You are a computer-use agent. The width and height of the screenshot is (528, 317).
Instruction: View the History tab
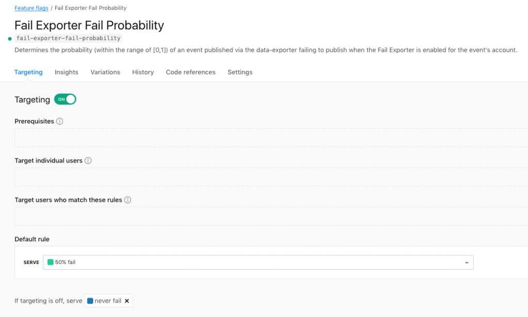143,72
